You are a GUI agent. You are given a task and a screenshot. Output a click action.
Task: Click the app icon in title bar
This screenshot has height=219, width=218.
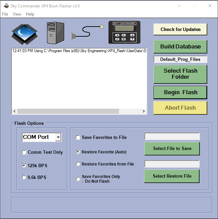click(x=6, y=6)
